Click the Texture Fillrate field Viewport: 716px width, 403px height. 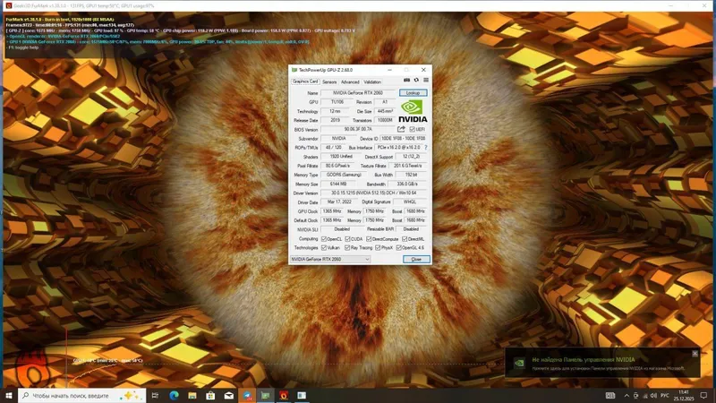408,166
